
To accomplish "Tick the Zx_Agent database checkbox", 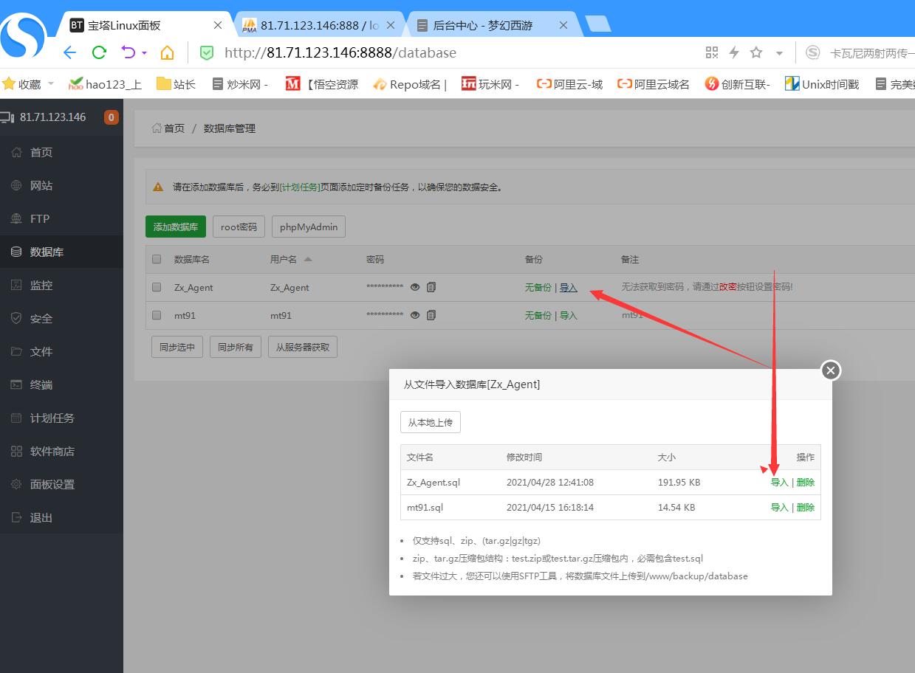I will tap(157, 287).
